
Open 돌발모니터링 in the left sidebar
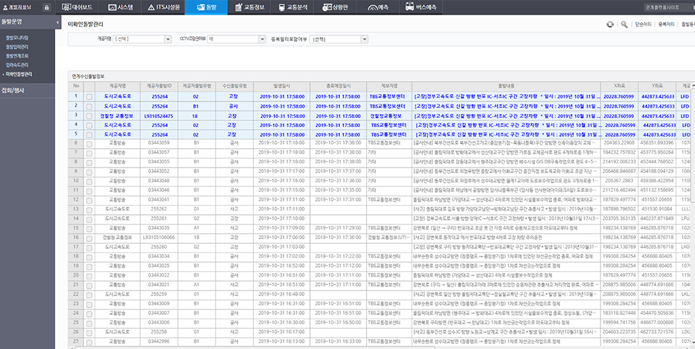pyautogui.click(x=17, y=37)
